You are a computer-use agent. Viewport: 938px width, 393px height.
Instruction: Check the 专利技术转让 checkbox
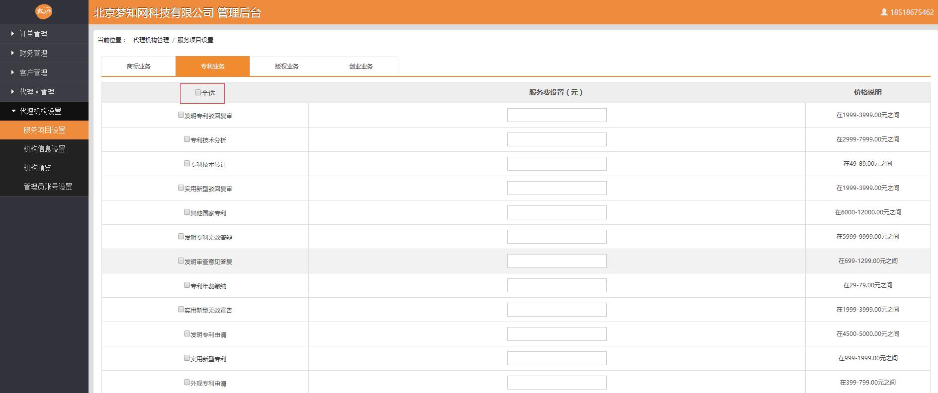(x=187, y=163)
